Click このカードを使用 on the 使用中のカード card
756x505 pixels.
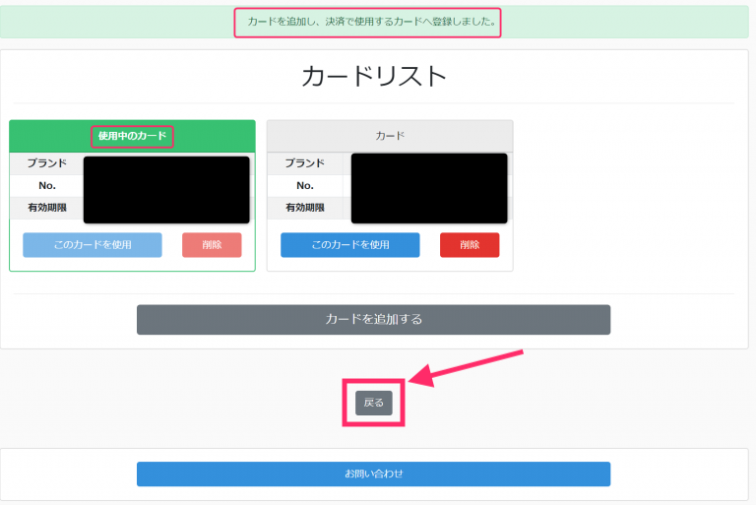pos(93,245)
